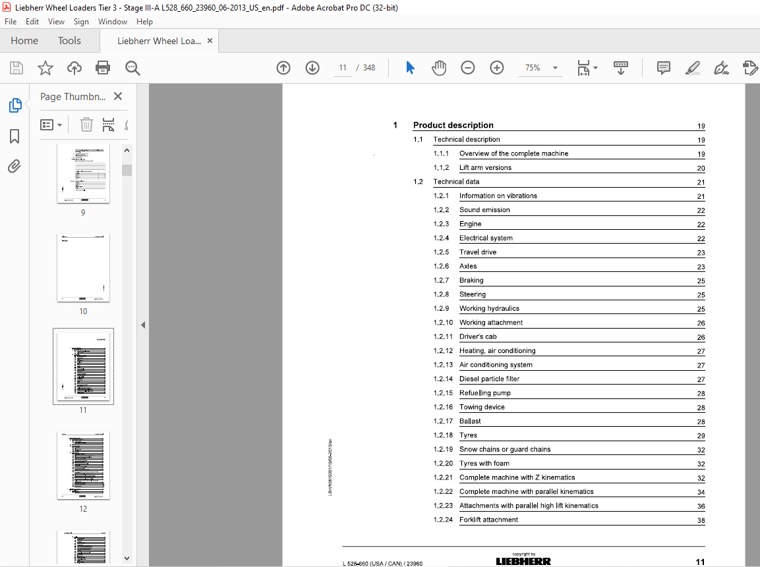This screenshot has width=760, height=567.
Task: Zoom in with plus button
Action: coord(497,68)
